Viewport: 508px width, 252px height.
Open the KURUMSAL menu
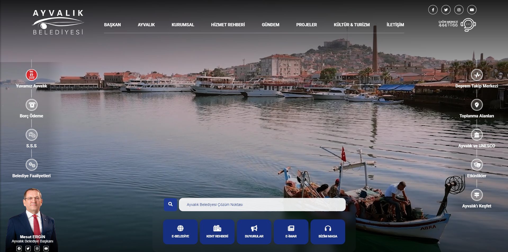coord(183,25)
